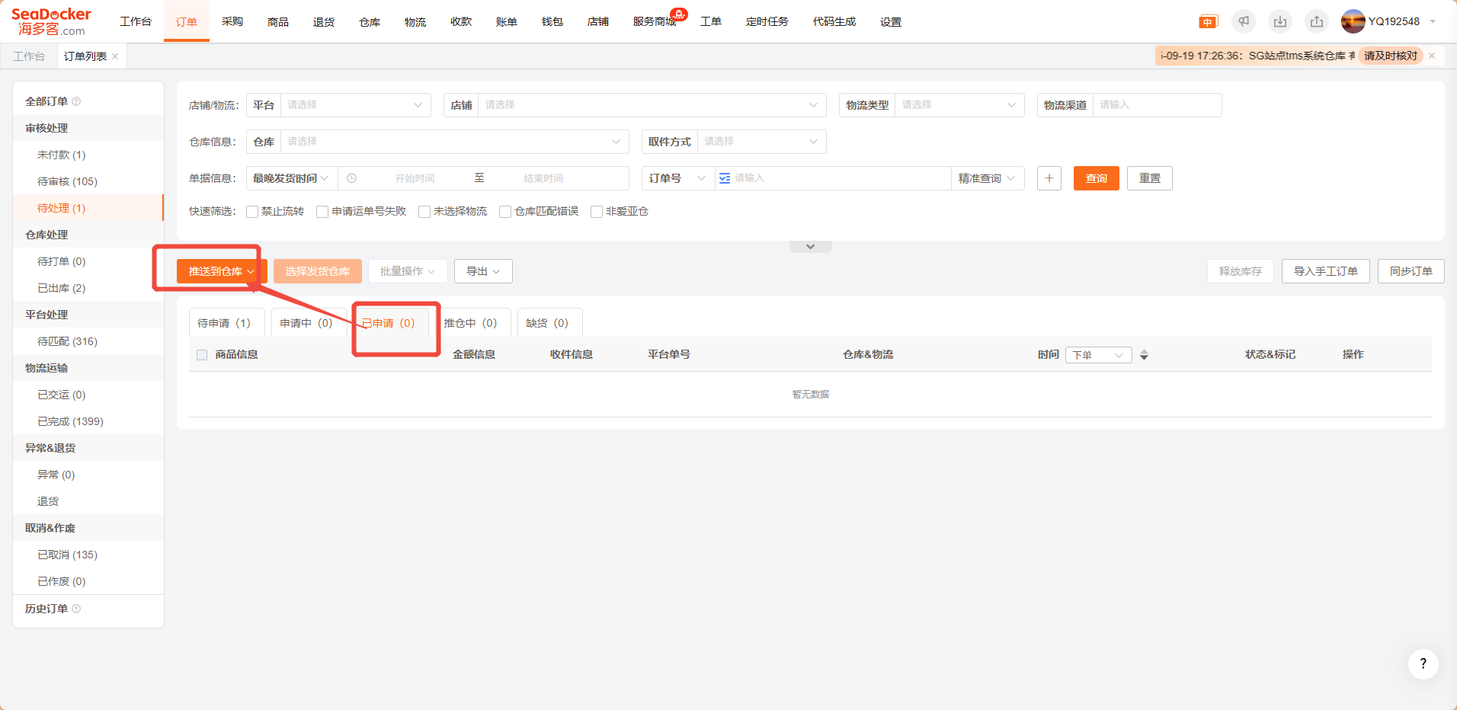
Task: Open the help question mark button
Action: coord(1423,664)
